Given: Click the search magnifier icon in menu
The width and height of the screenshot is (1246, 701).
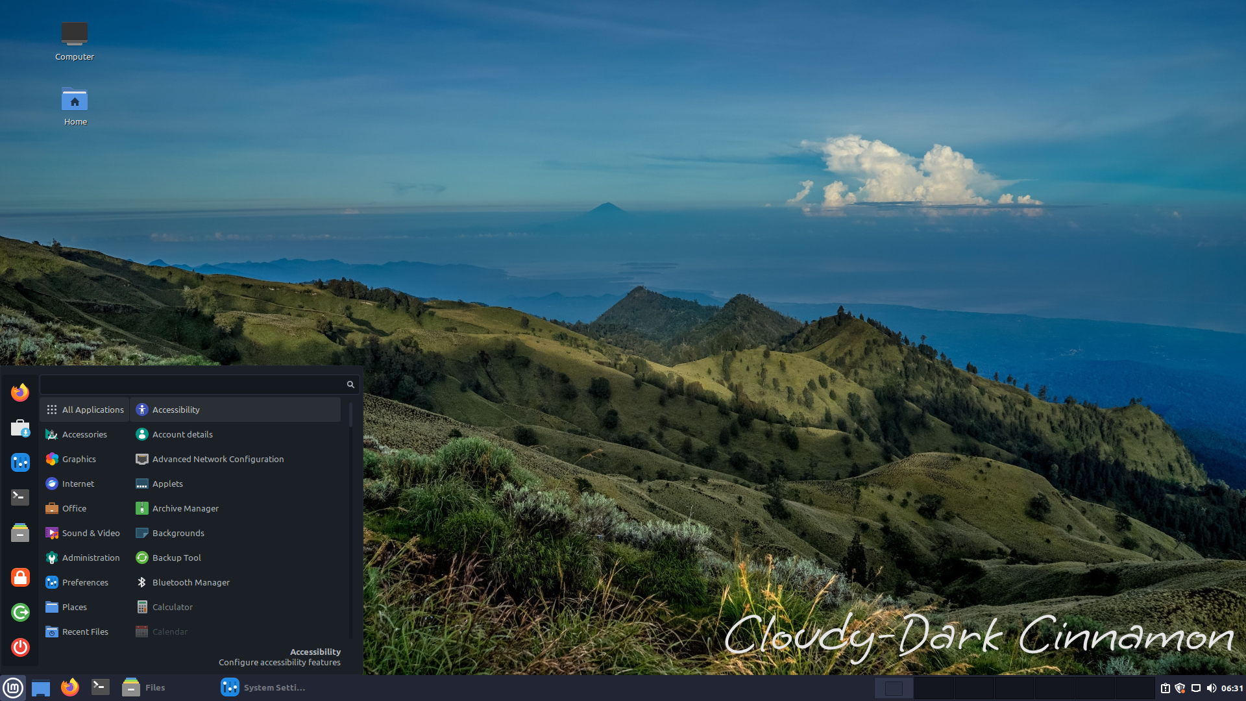Looking at the screenshot, I should point(350,384).
